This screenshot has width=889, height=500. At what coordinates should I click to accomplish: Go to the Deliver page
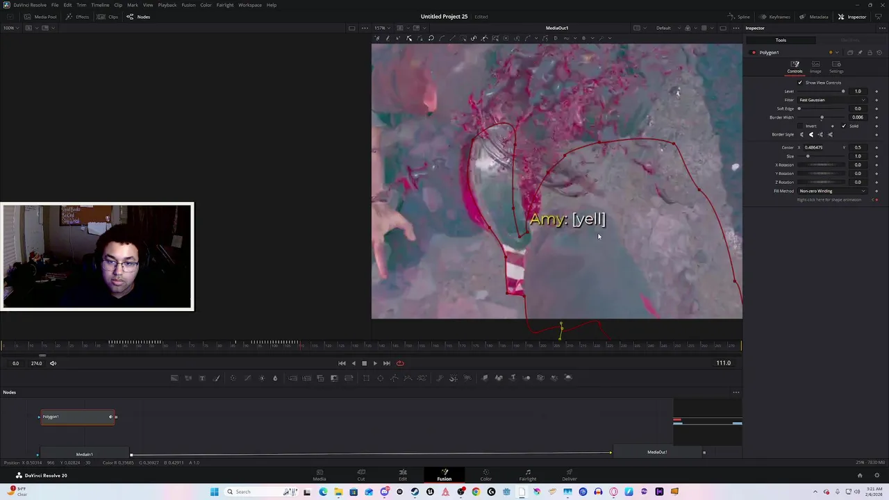click(570, 475)
